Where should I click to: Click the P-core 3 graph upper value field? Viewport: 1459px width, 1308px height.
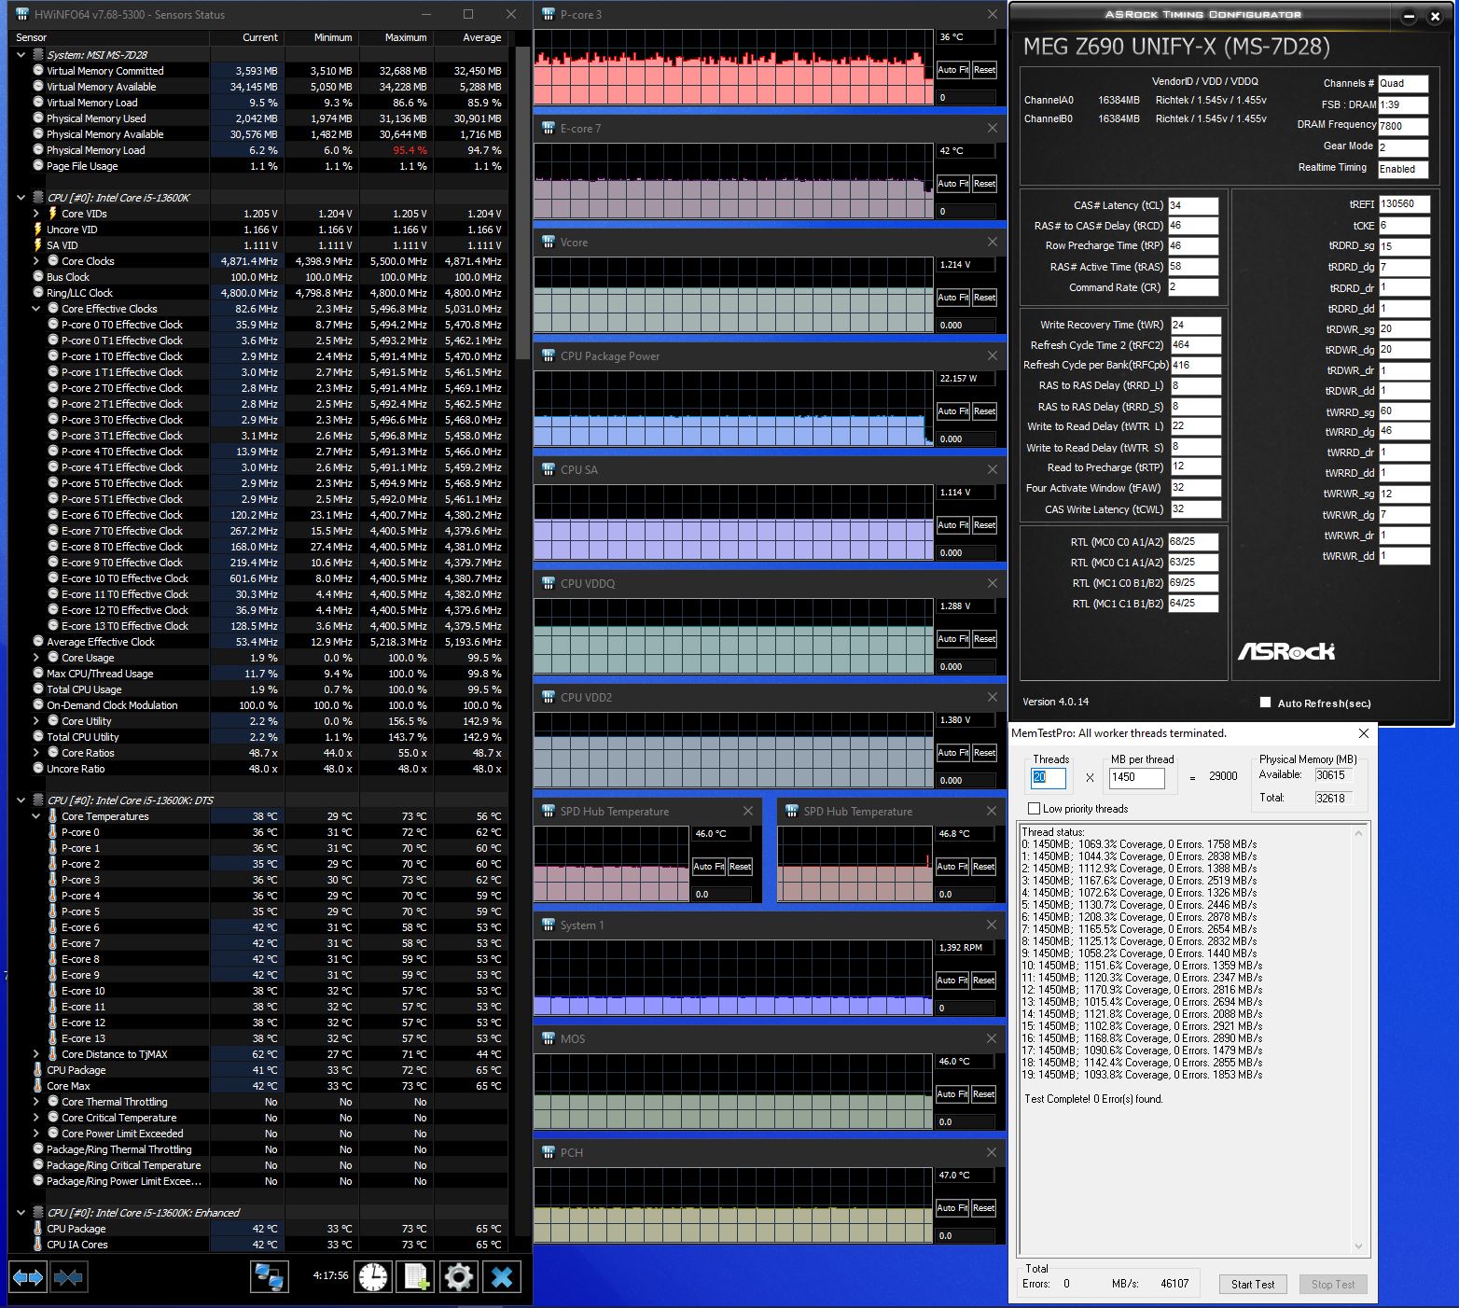(x=966, y=37)
